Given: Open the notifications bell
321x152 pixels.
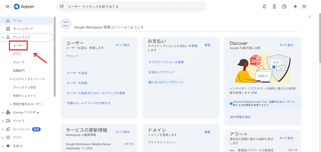Looking at the screenshot, I should 264,6.
